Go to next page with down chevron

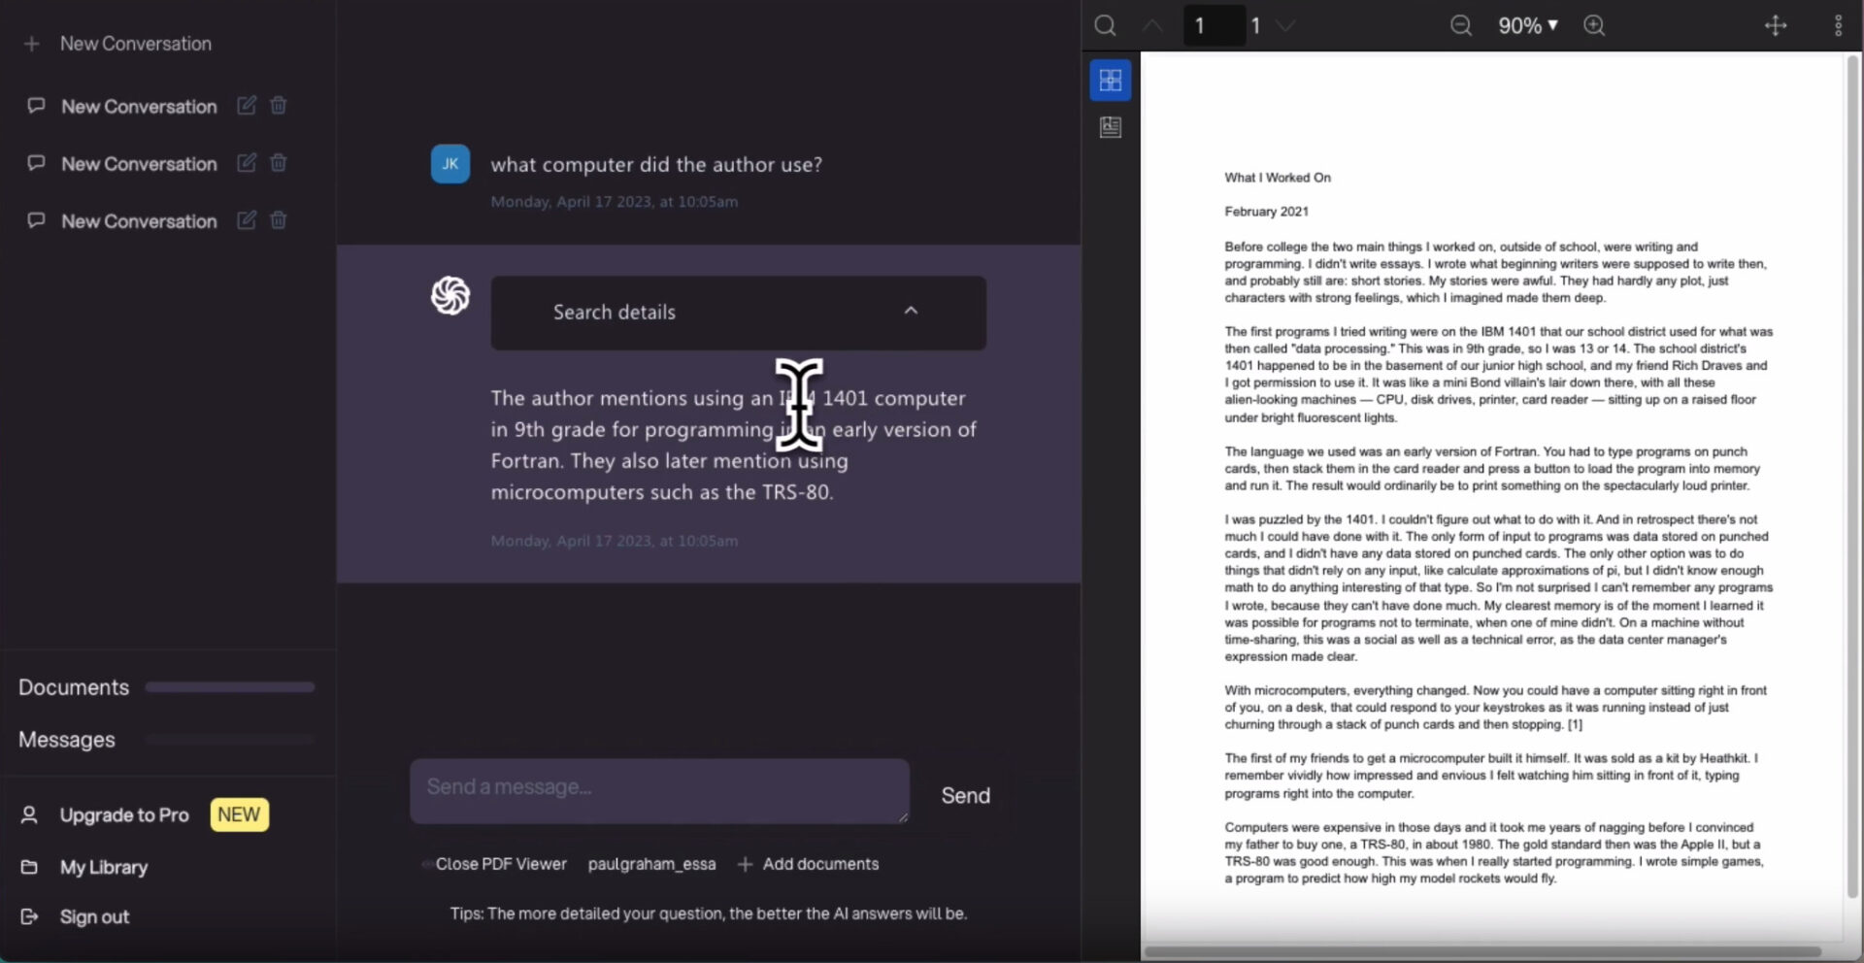1286,26
